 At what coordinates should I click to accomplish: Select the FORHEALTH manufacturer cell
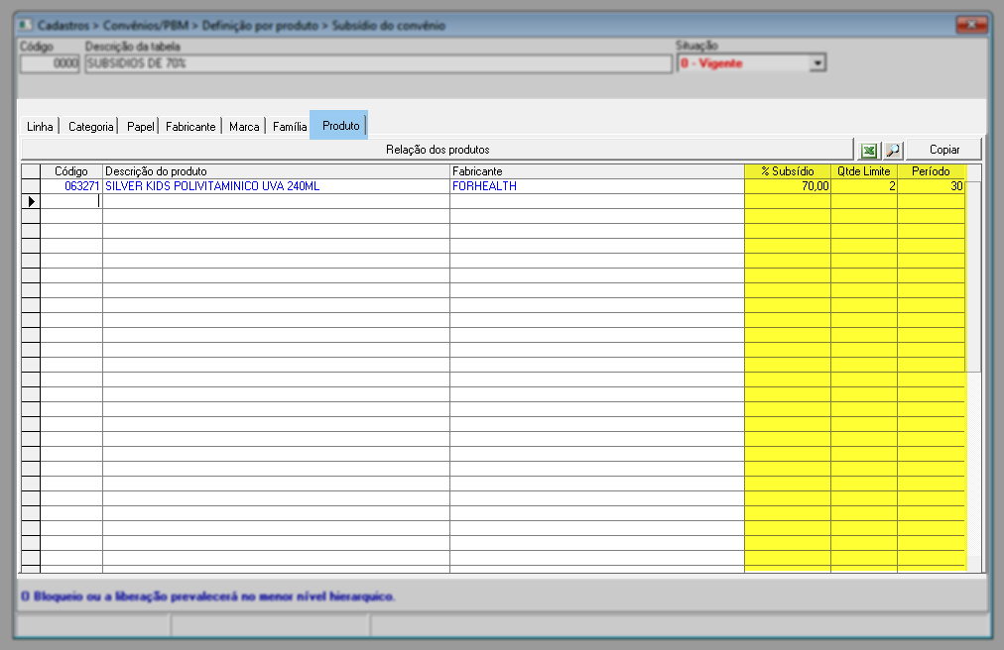pos(597,186)
